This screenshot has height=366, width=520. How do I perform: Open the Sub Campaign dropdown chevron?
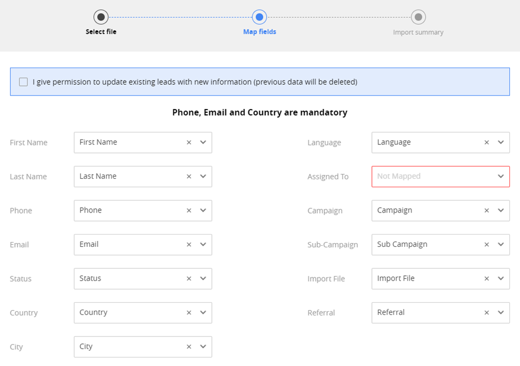click(500, 245)
